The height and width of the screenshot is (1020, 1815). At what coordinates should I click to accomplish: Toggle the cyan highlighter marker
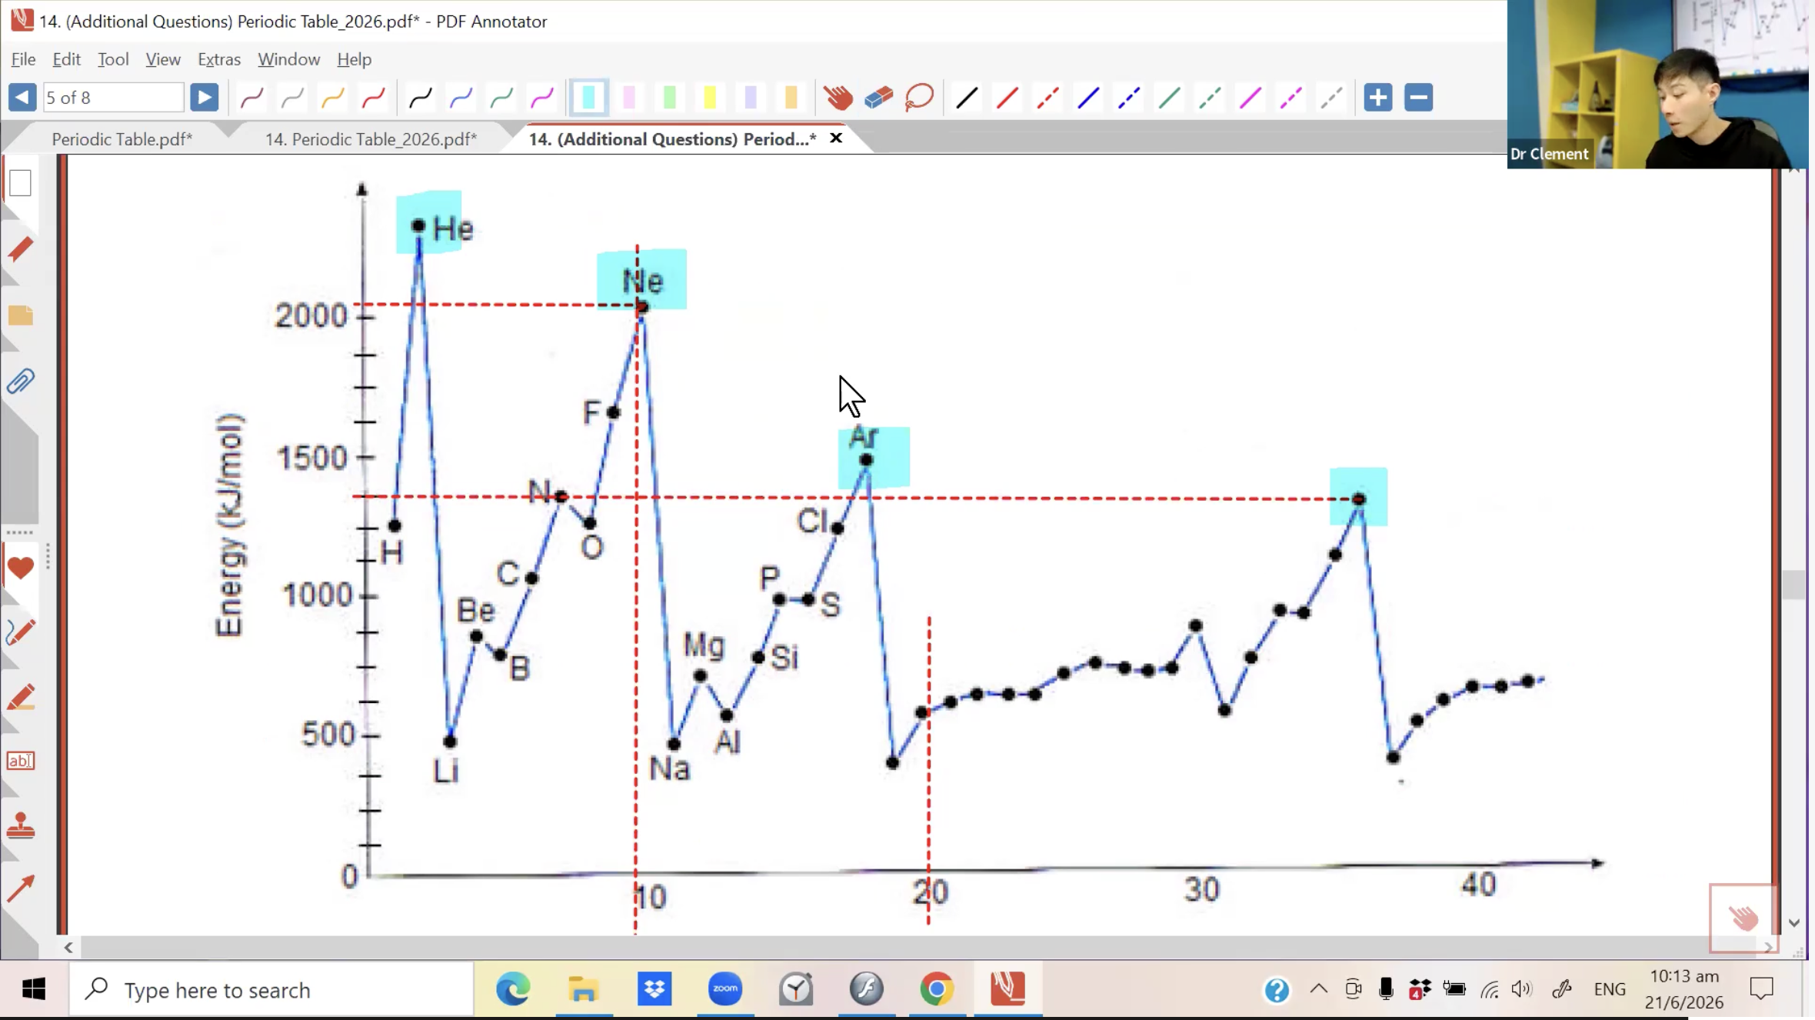pyautogui.click(x=588, y=98)
